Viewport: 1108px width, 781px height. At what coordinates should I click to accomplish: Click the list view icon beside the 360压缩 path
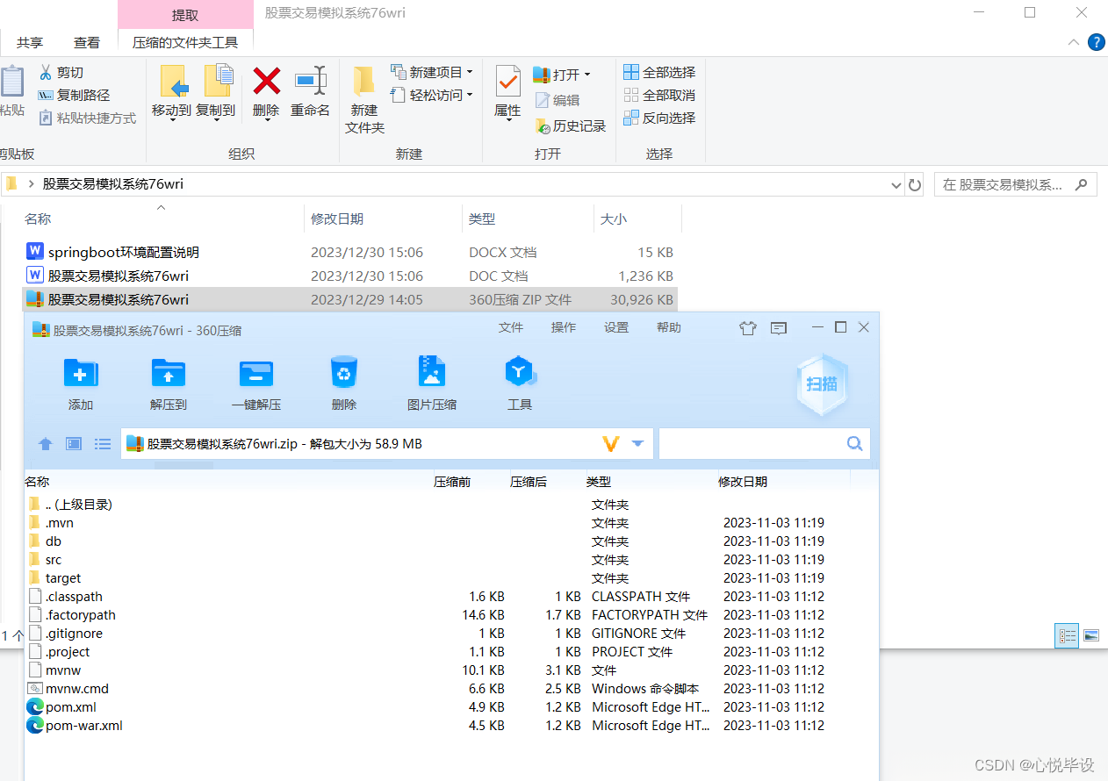(x=103, y=444)
